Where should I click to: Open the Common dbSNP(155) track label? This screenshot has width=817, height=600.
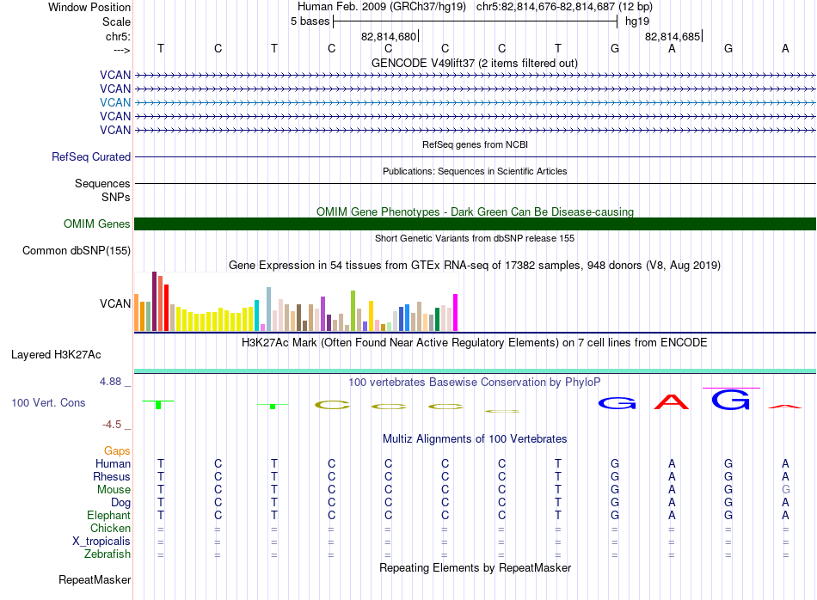tap(77, 250)
